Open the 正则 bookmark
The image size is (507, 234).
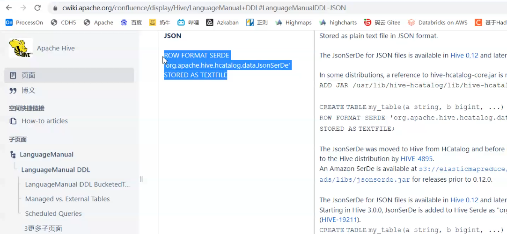point(257,22)
